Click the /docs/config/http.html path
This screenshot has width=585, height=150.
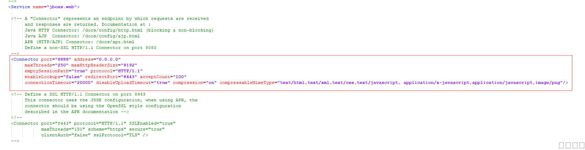(x=113, y=30)
